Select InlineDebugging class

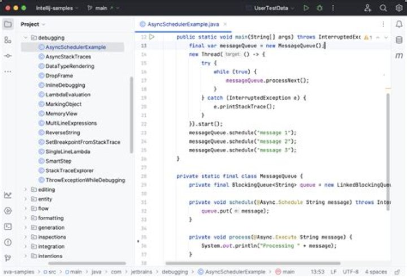click(x=65, y=85)
